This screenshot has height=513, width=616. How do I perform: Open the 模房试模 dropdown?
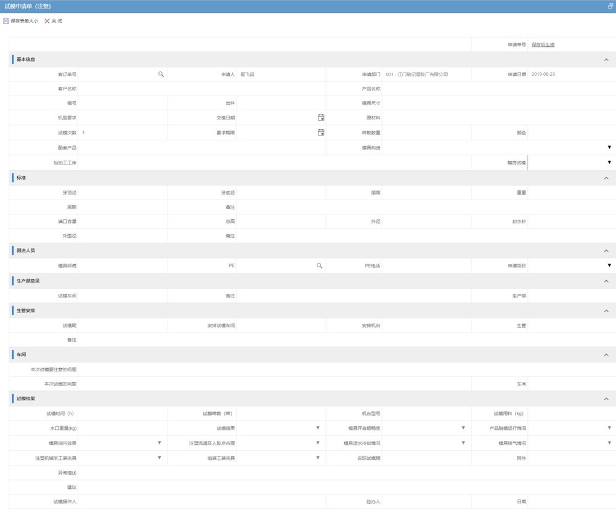pyautogui.click(x=609, y=162)
